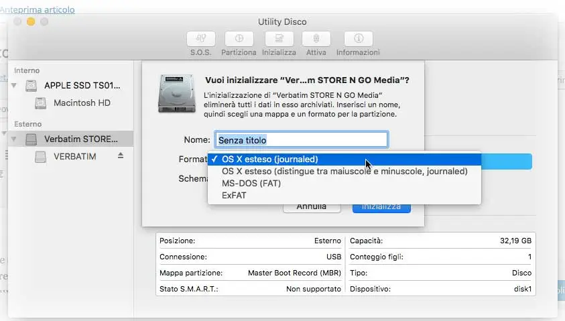The height and width of the screenshot is (321, 565).
Task: Choose OS X esteso case-sensitive journaled option
Action: pos(344,171)
